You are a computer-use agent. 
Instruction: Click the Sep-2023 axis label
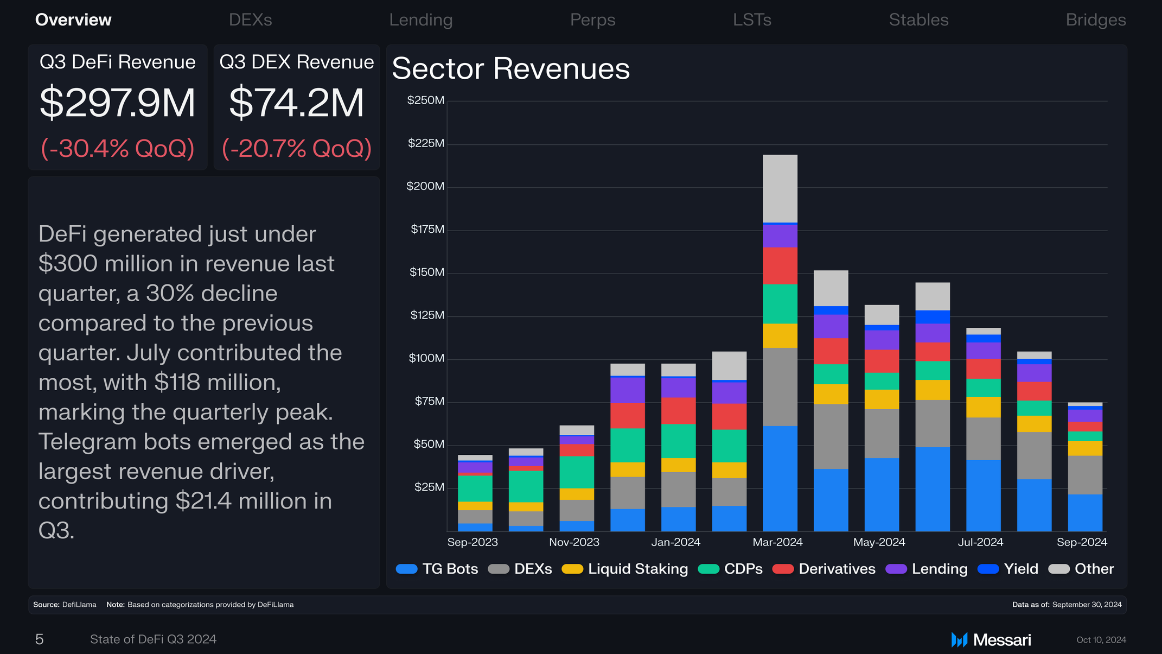coord(473,542)
